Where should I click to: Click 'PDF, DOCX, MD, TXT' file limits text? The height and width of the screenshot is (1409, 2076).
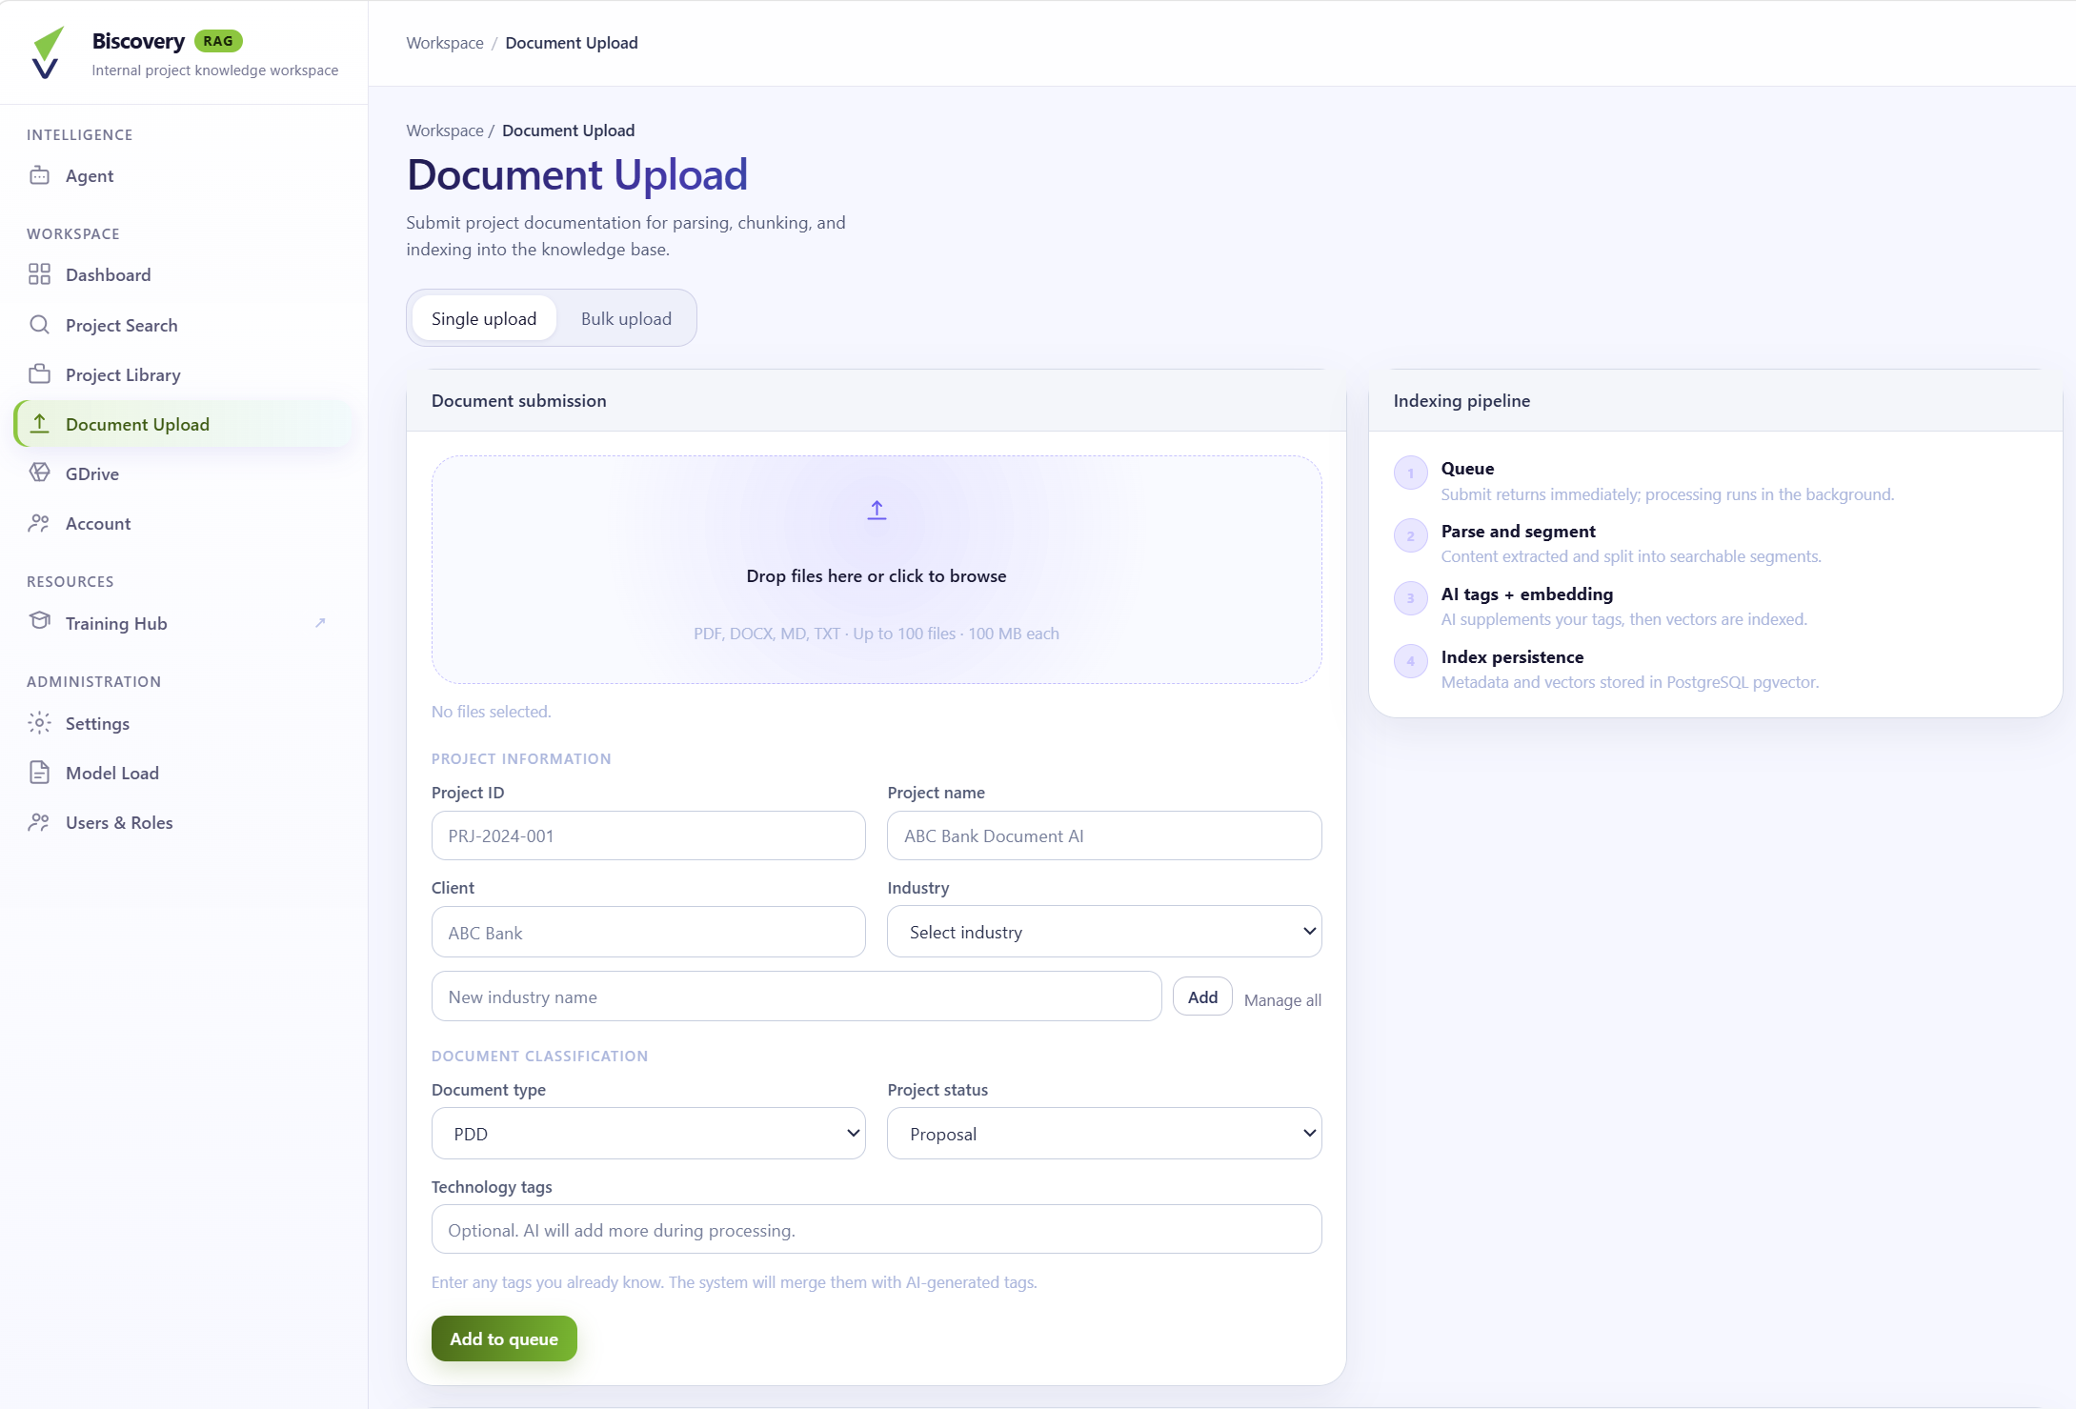pyautogui.click(x=877, y=634)
